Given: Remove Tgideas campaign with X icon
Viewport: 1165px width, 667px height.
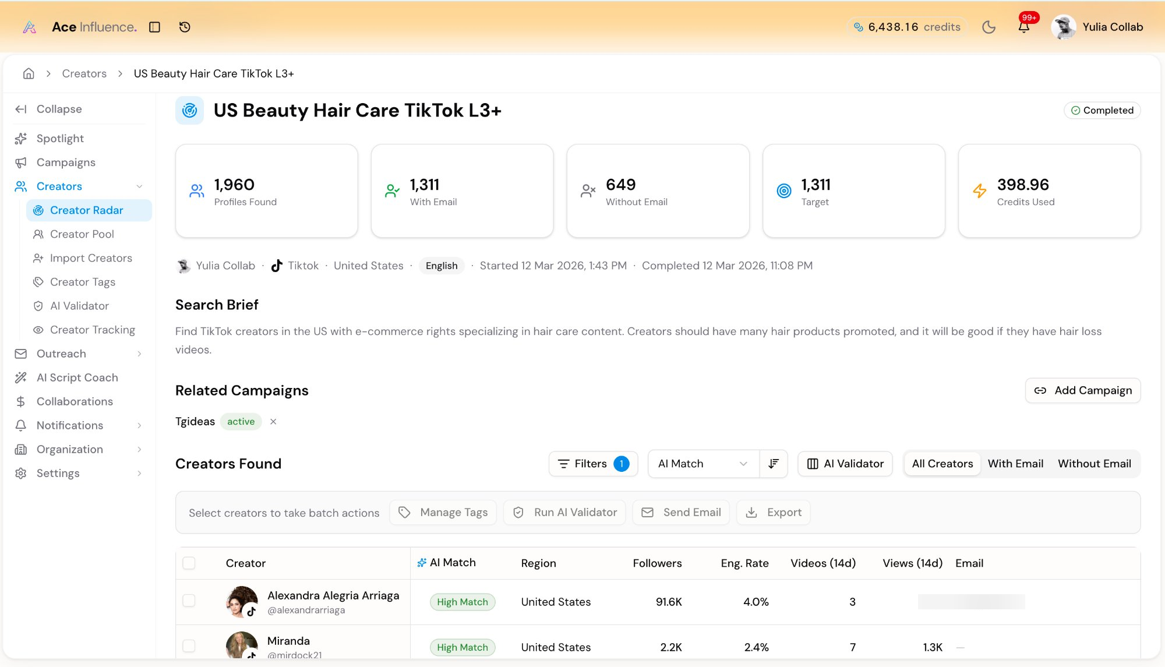Looking at the screenshot, I should [x=273, y=421].
